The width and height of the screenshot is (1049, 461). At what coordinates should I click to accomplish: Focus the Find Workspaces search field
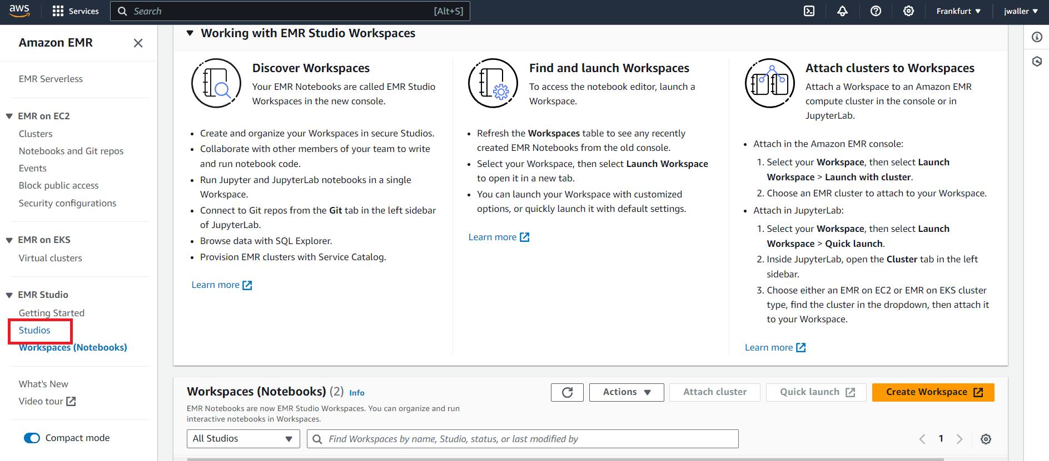(x=523, y=439)
